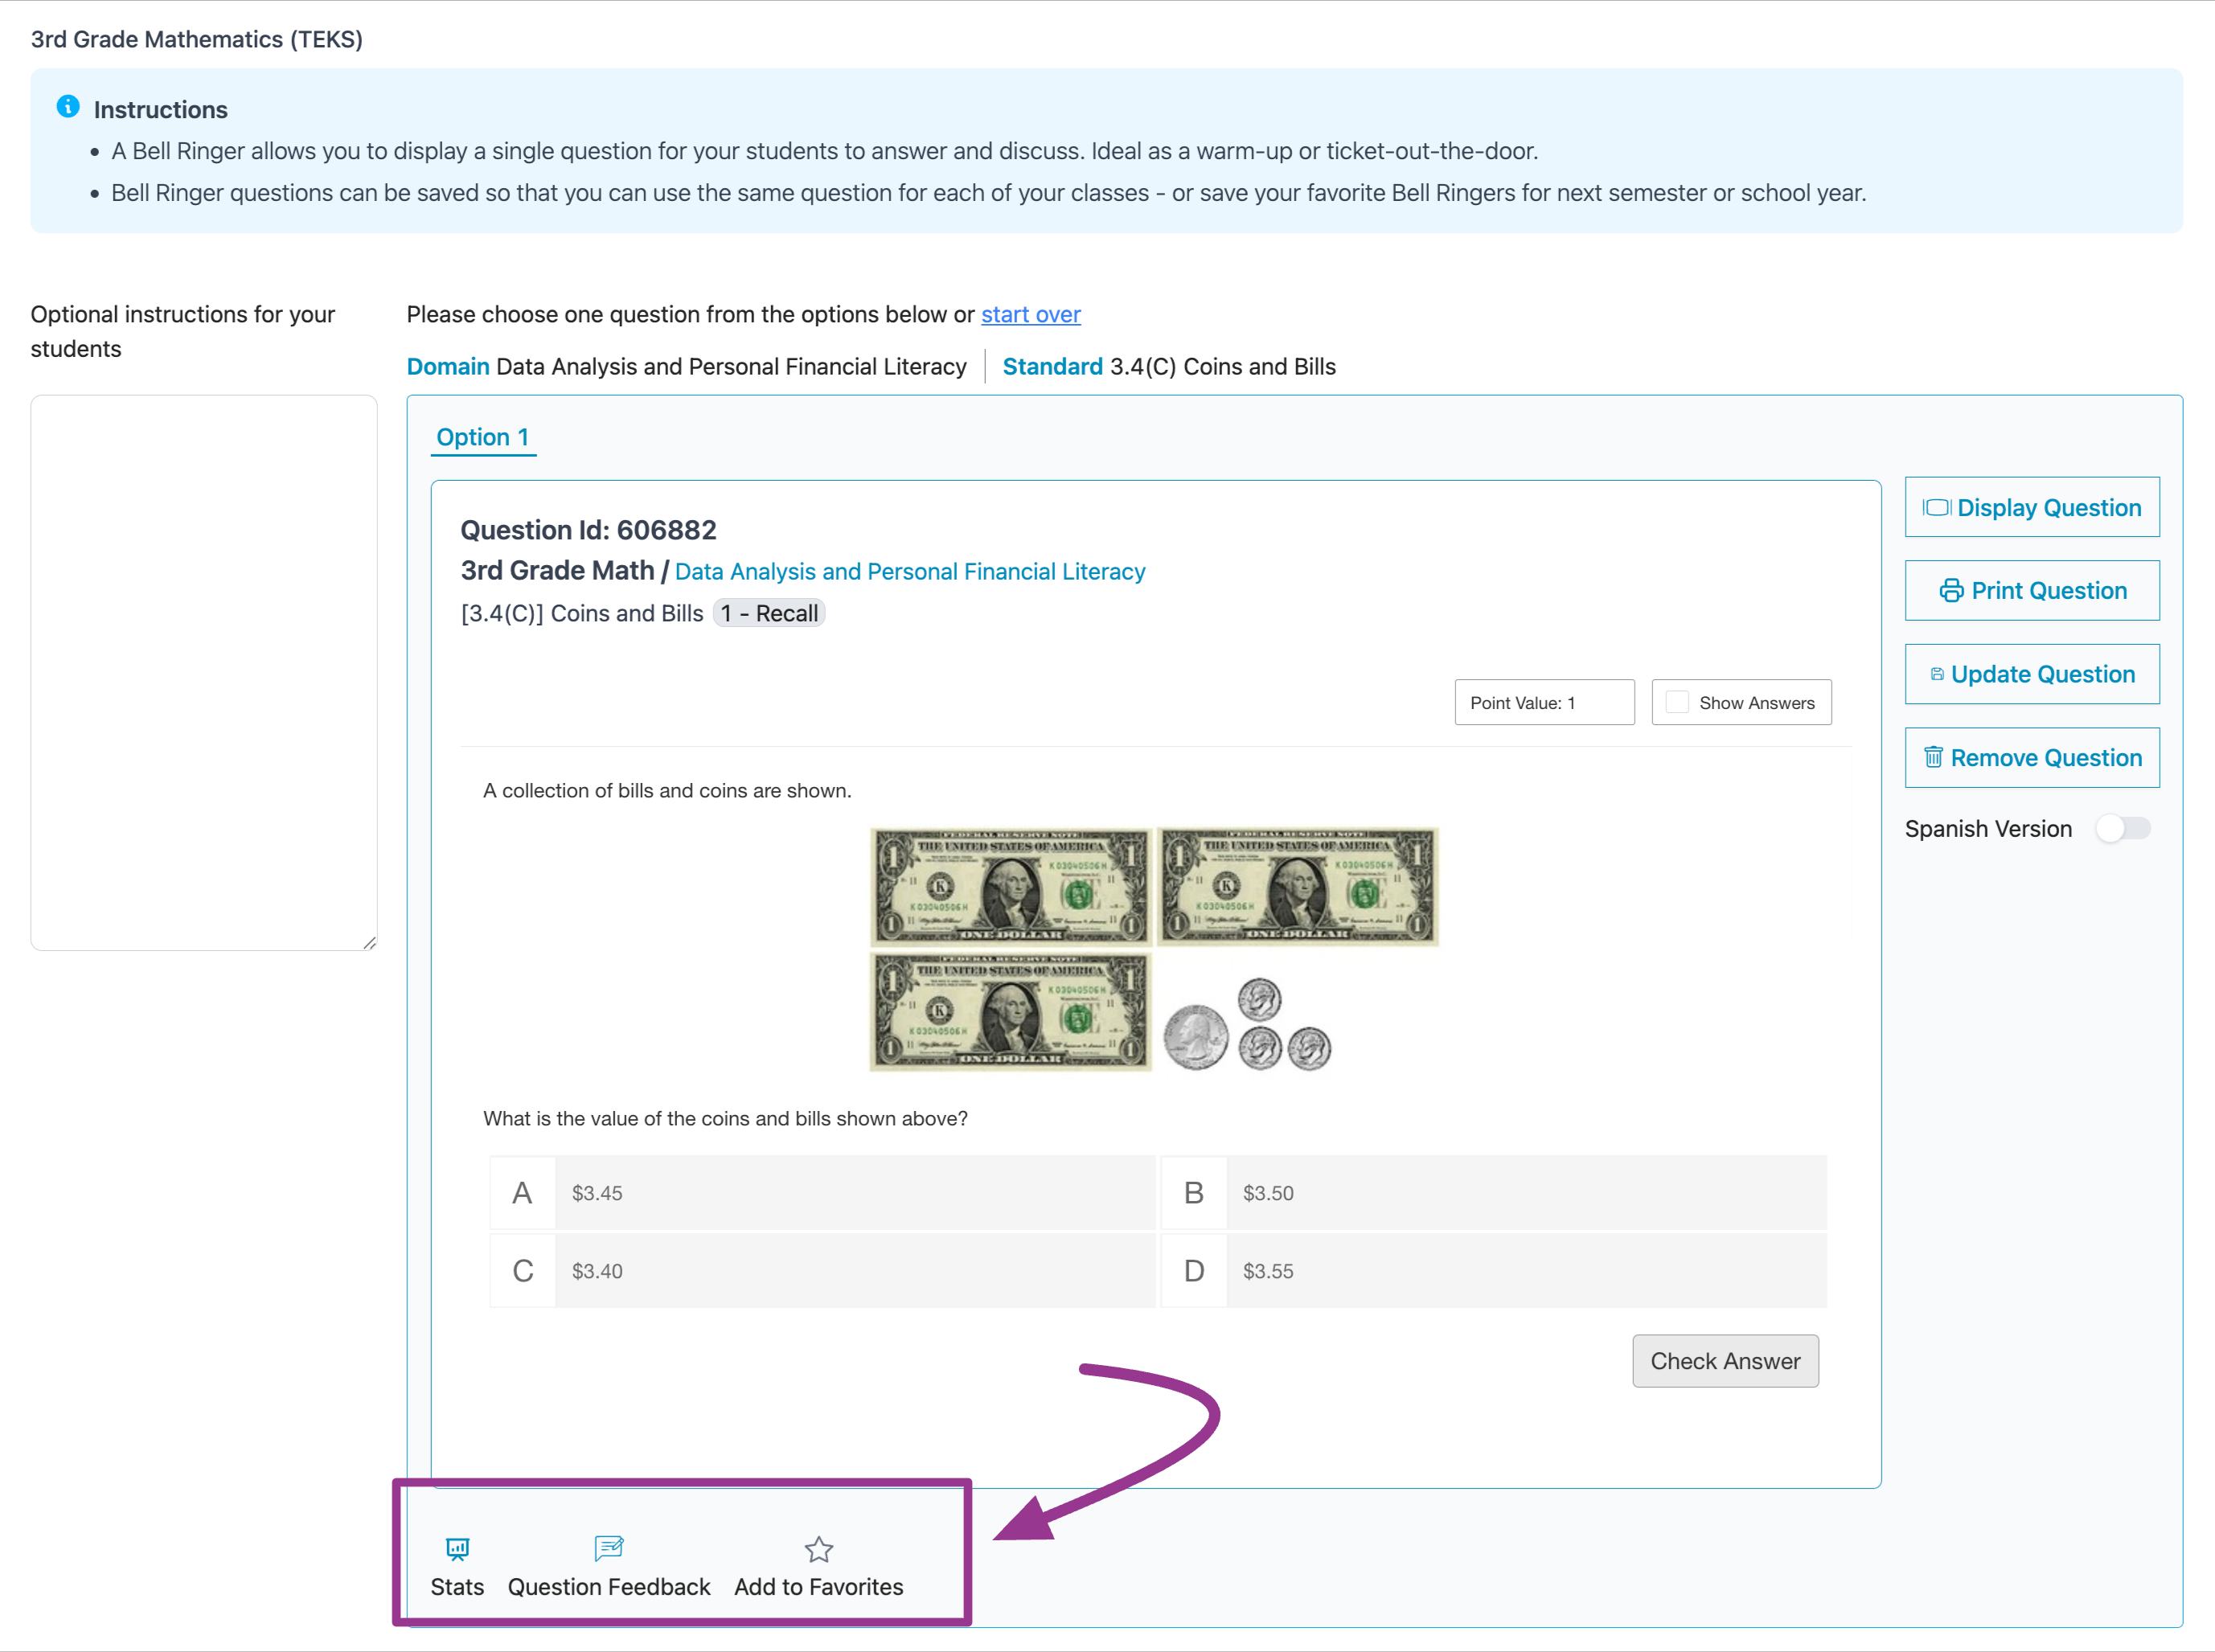Click the info icon next to Instructions

click(68, 106)
